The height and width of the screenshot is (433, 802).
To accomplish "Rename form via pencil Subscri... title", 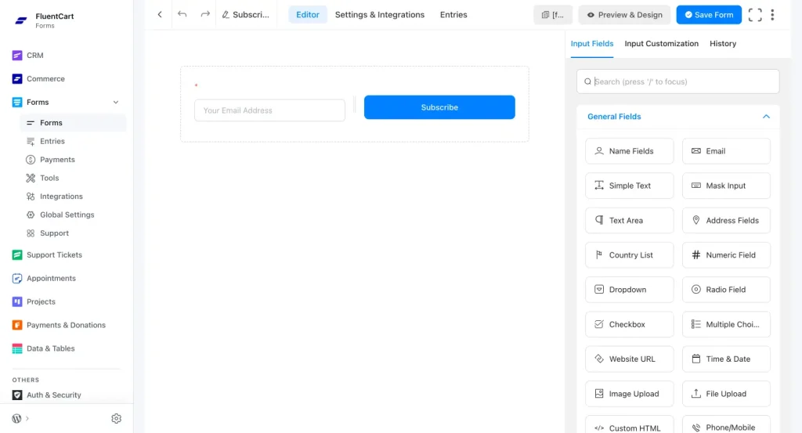I will click(x=245, y=15).
